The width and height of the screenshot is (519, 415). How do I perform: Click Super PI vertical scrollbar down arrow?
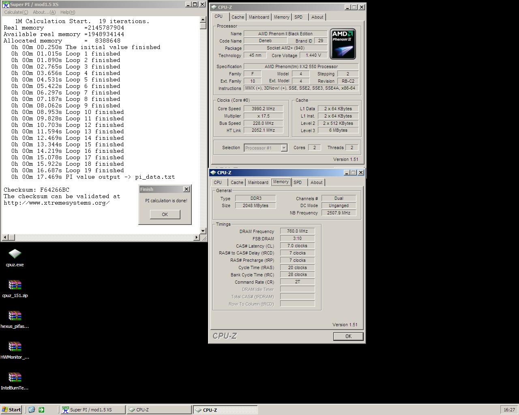pyautogui.click(x=203, y=231)
